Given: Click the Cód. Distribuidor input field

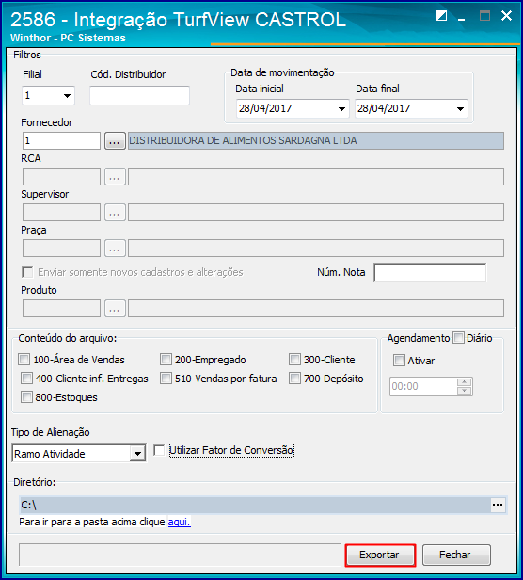Looking at the screenshot, I should point(140,95).
